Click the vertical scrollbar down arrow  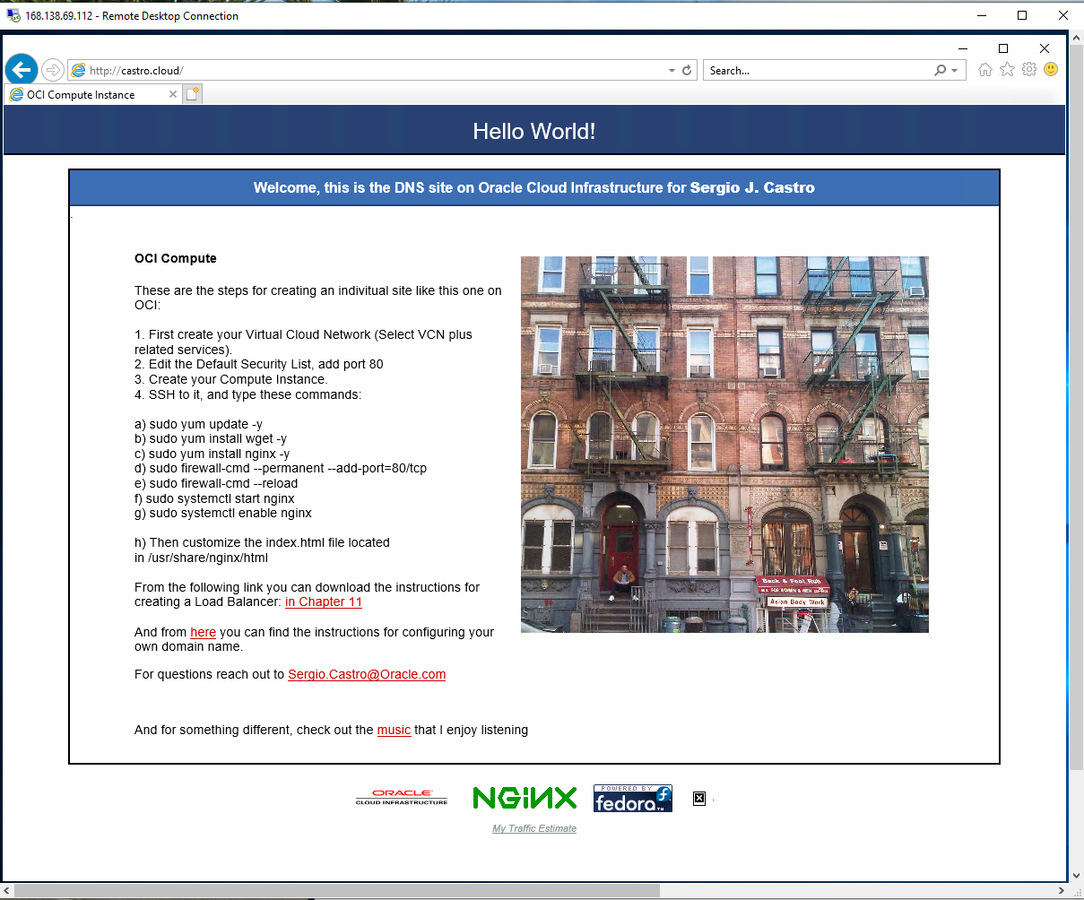[1076, 875]
